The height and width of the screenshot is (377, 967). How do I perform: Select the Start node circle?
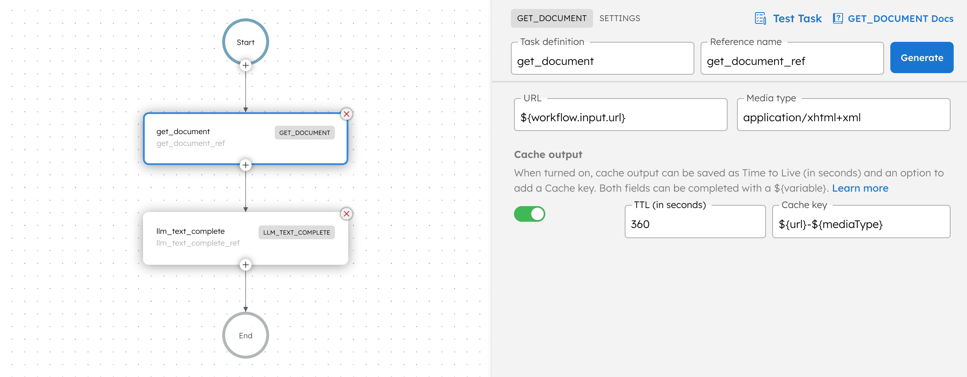point(245,42)
